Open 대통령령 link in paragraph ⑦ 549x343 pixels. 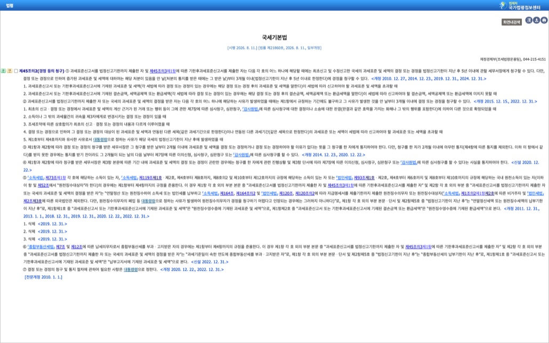coord(131,270)
